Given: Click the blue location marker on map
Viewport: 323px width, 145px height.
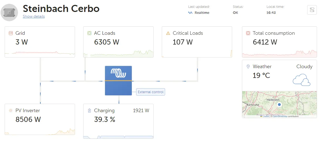Looking at the screenshot, I should [279, 105].
